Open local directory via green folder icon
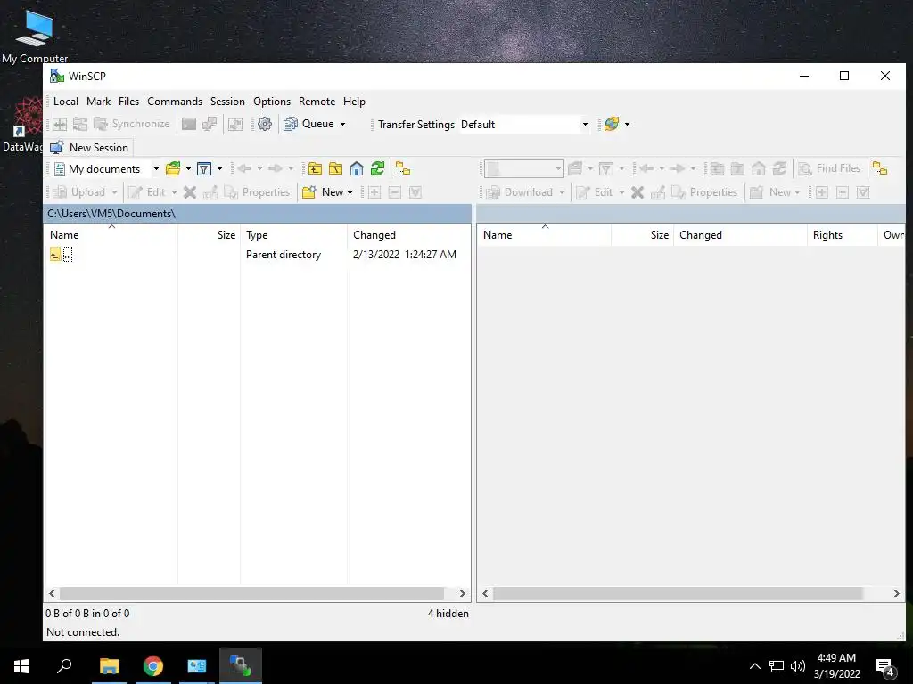This screenshot has width=913, height=684. pos(173,168)
